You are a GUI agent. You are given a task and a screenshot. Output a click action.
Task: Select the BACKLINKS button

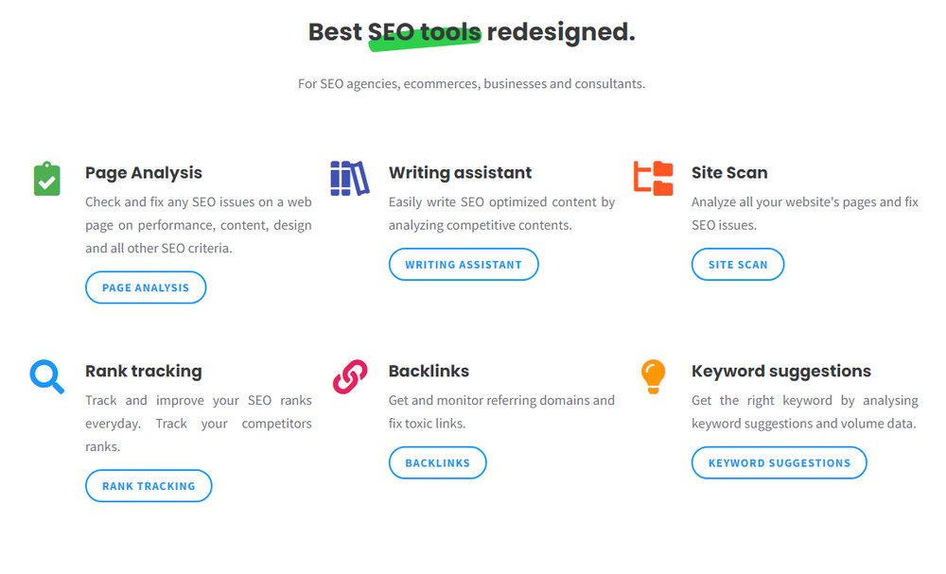(x=437, y=463)
